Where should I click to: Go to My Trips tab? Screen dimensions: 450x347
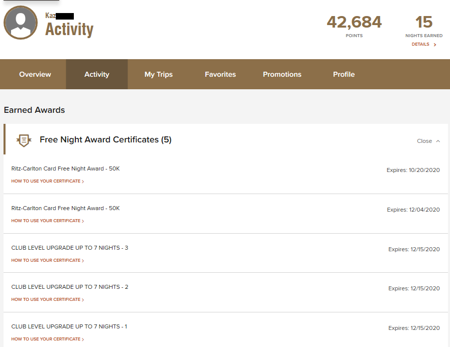tap(158, 74)
